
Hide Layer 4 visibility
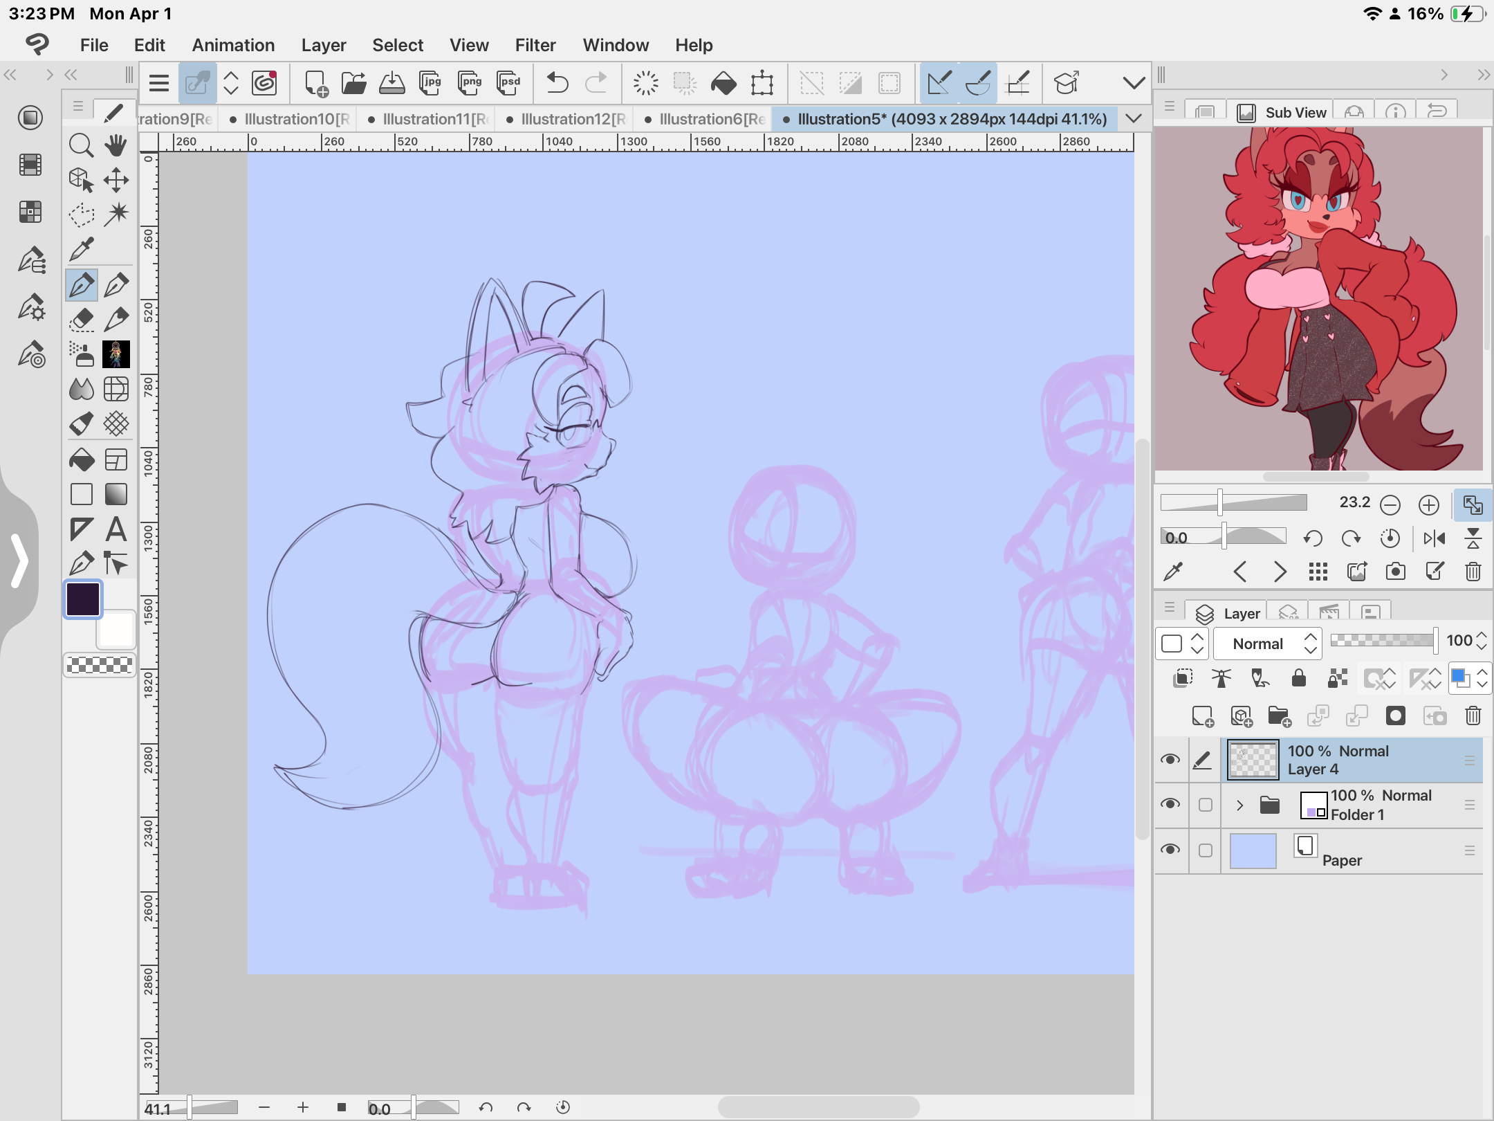pyautogui.click(x=1170, y=760)
